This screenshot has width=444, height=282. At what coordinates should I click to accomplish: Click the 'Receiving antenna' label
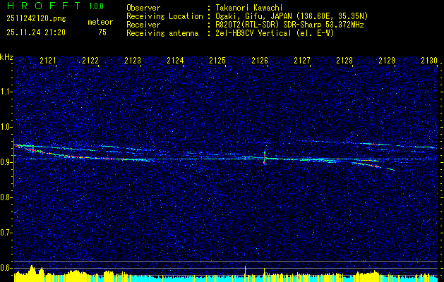162,33
